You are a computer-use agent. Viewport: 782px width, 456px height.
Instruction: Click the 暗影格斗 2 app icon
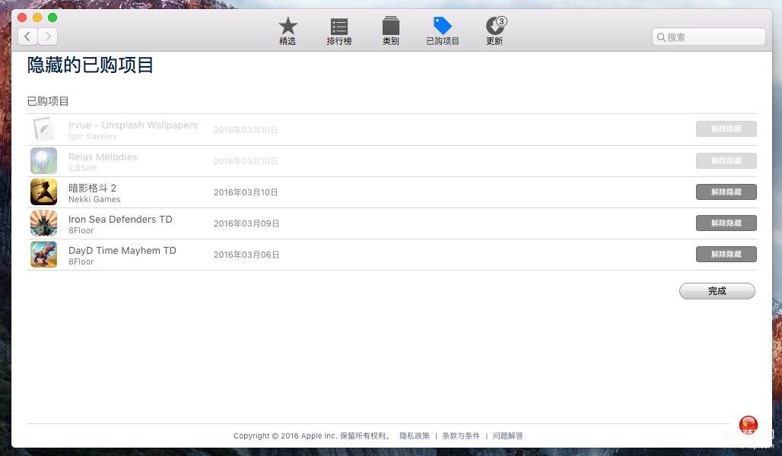point(43,192)
